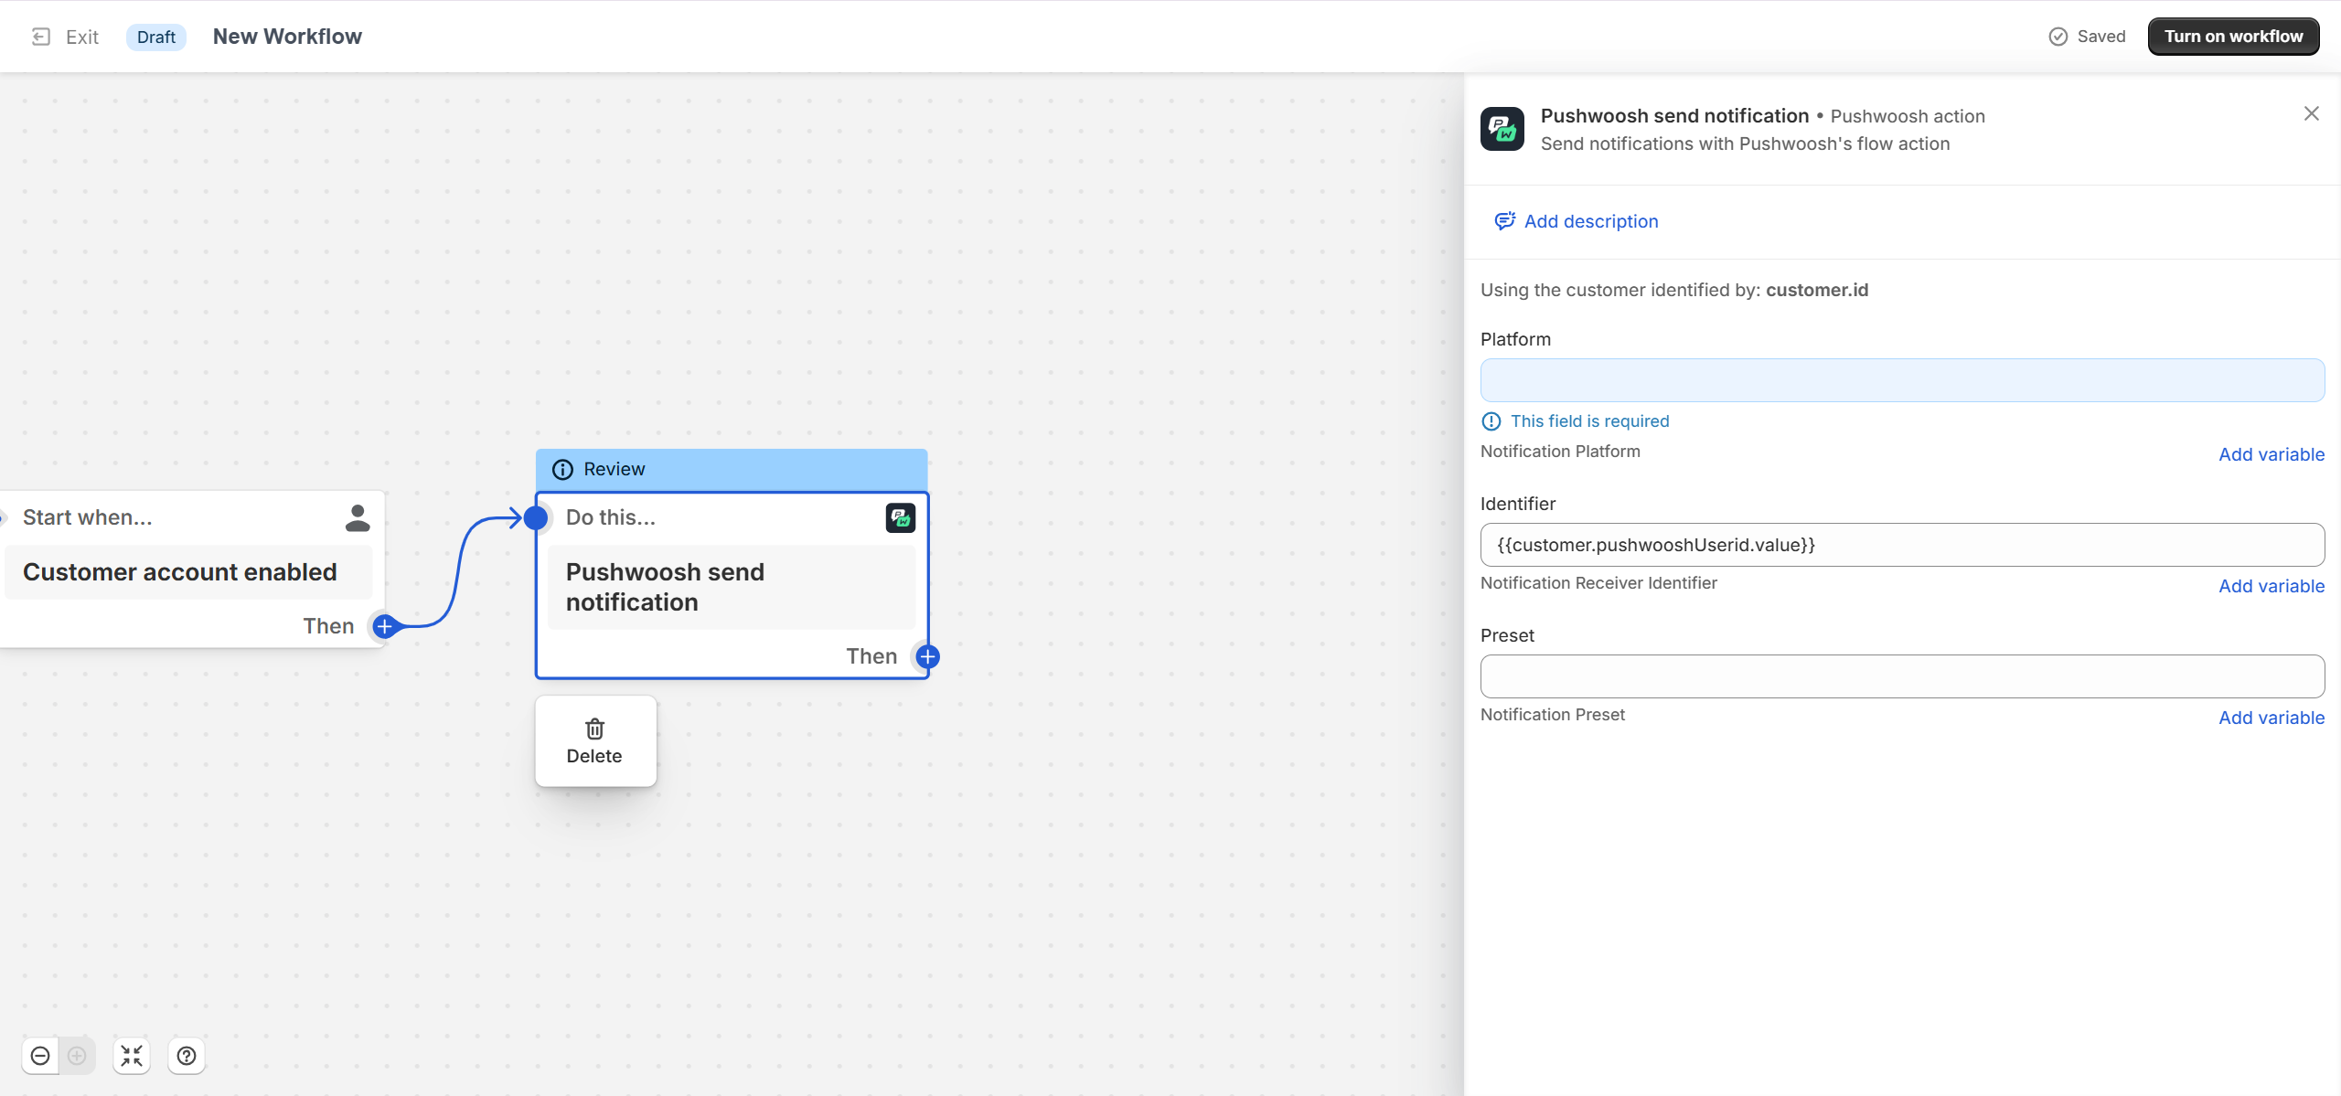Click the Pushwoosh icon on action node
The image size is (2341, 1096).
pyautogui.click(x=901, y=517)
